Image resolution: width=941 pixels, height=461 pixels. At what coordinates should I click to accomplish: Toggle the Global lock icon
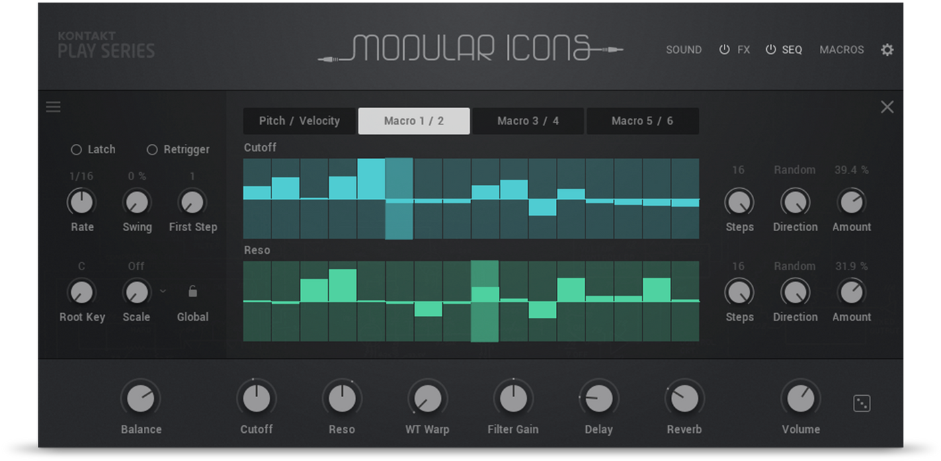pos(193,292)
